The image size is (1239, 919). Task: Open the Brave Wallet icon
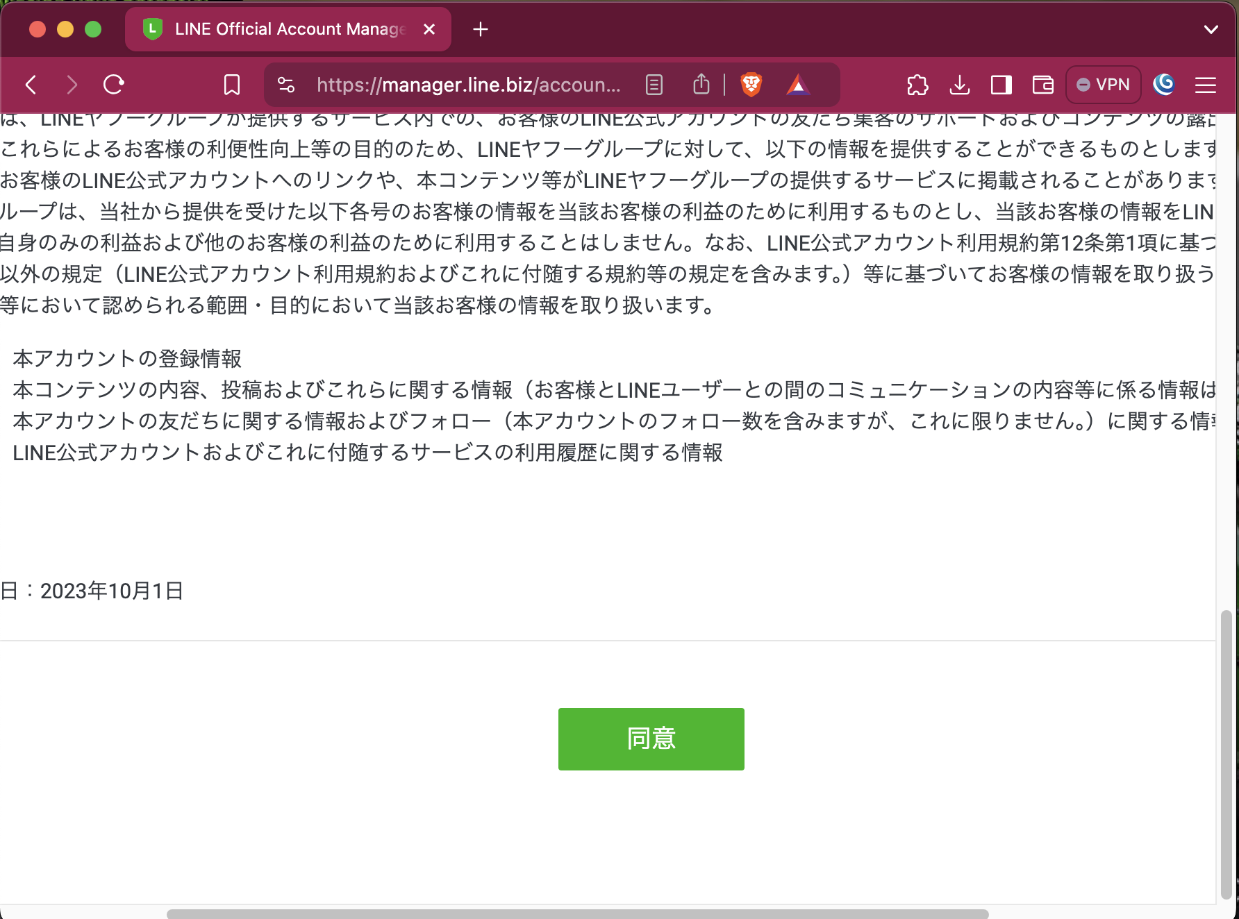(1043, 85)
